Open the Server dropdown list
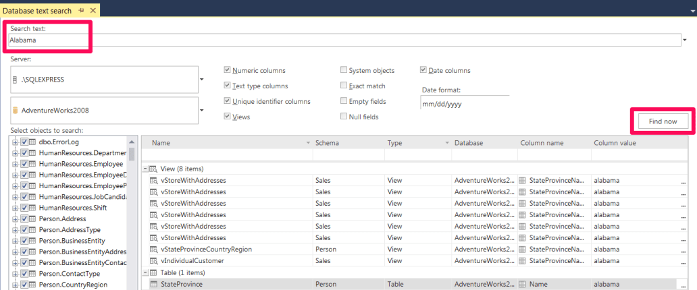 pyautogui.click(x=201, y=80)
